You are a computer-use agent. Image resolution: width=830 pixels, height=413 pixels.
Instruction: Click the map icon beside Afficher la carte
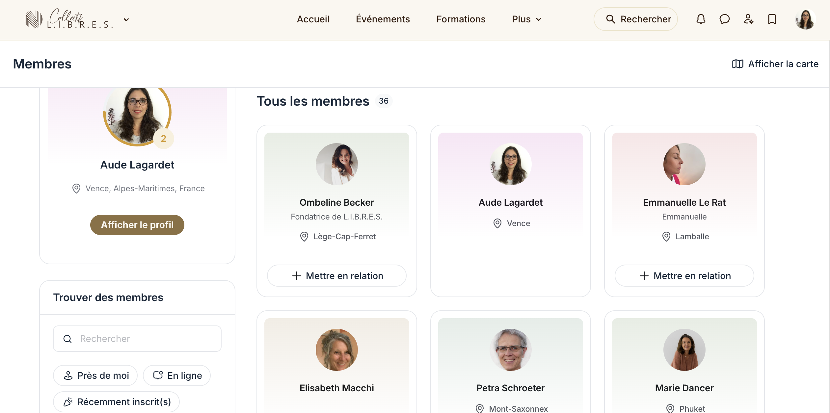pos(737,64)
